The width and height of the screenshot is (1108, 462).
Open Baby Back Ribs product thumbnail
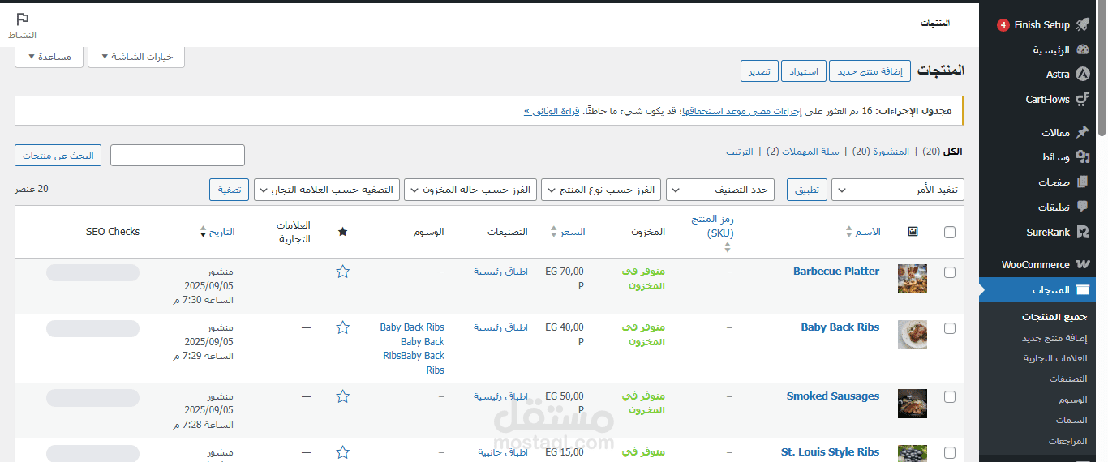pos(913,335)
